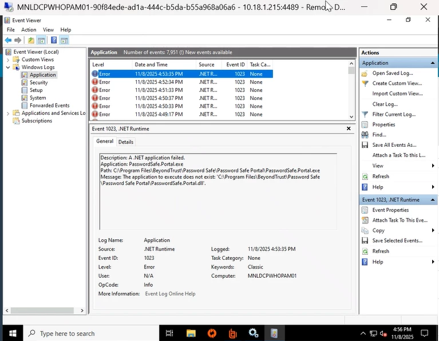Click Refresh icon under Event 1023 section

coord(365,251)
